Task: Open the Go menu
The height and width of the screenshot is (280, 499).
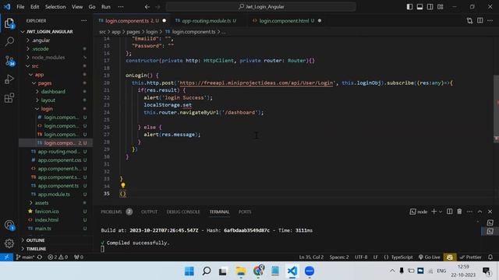Action: (92, 7)
